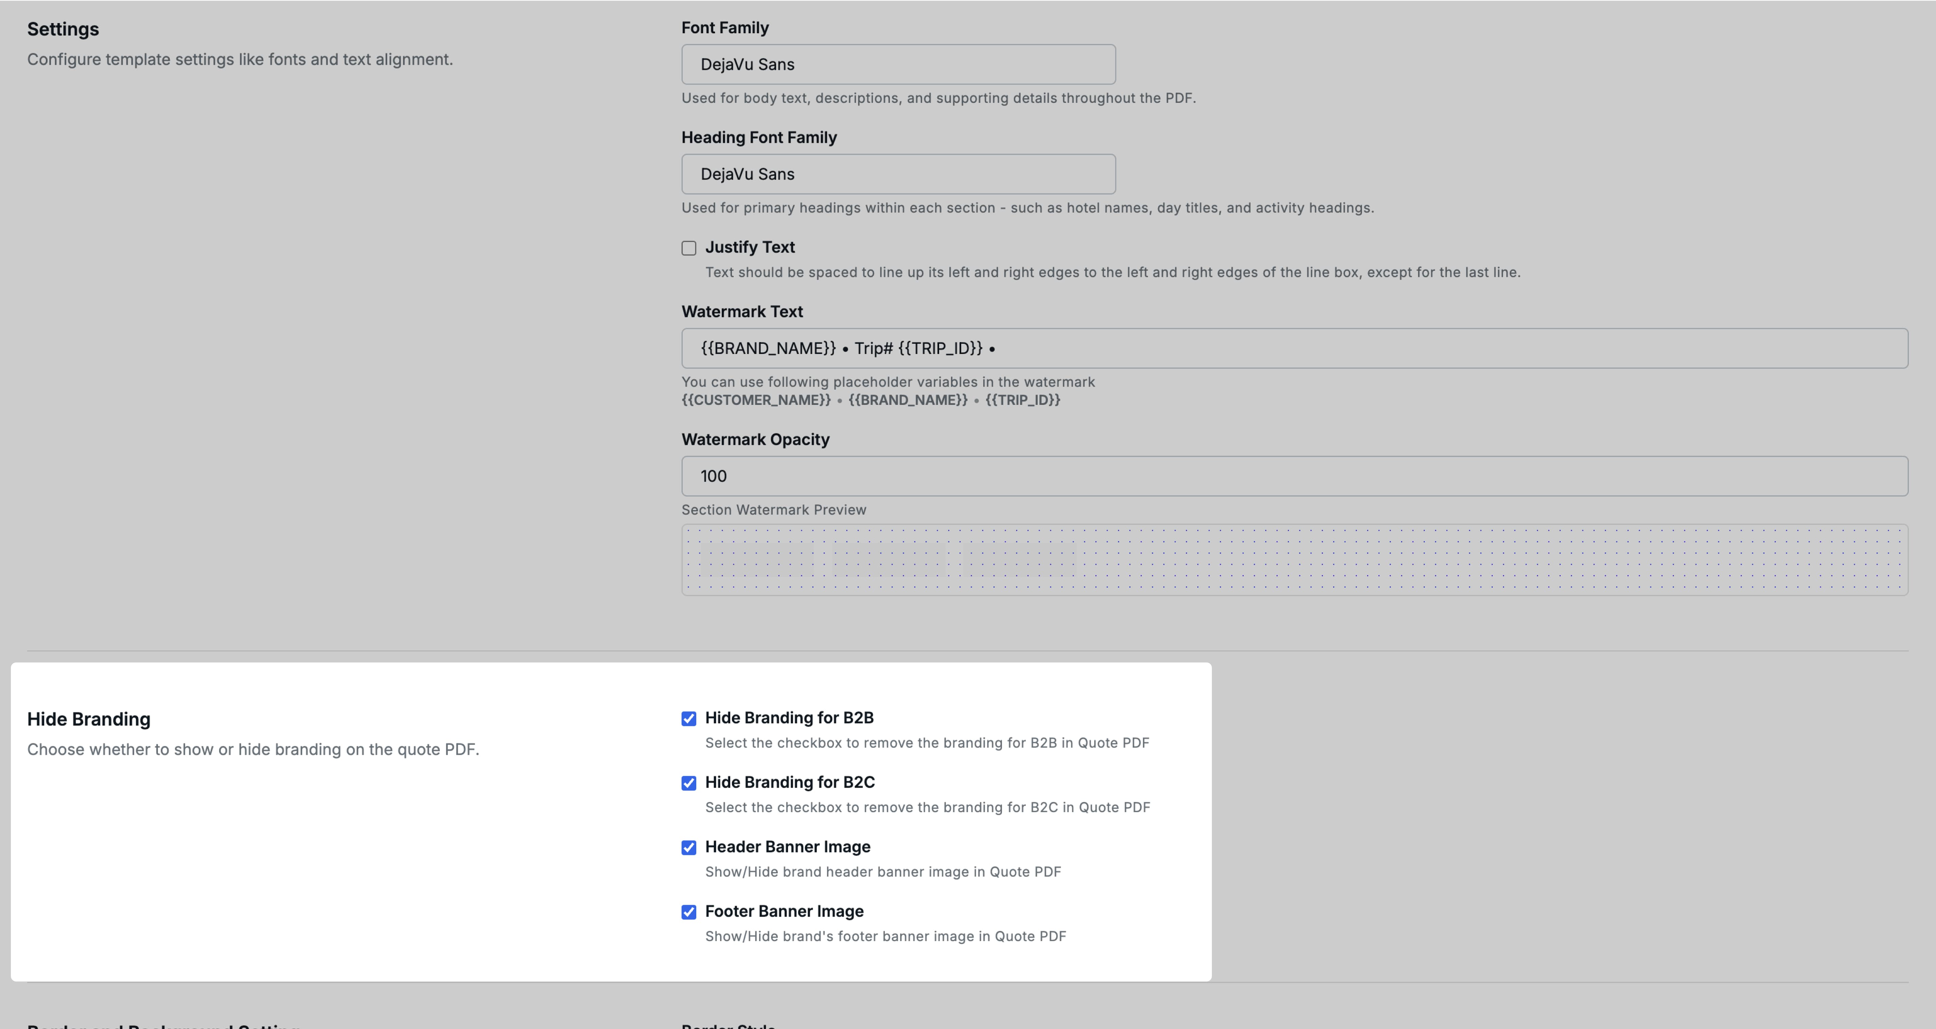The height and width of the screenshot is (1029, 1936).
Task: Click the Settings section heading
Action: point(63,29)
